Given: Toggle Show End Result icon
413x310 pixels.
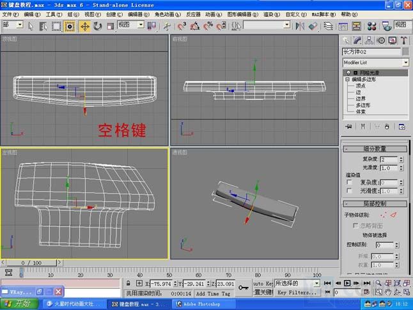Looking at the screenshot, I should pyautogui.click(x=363, y=127).
